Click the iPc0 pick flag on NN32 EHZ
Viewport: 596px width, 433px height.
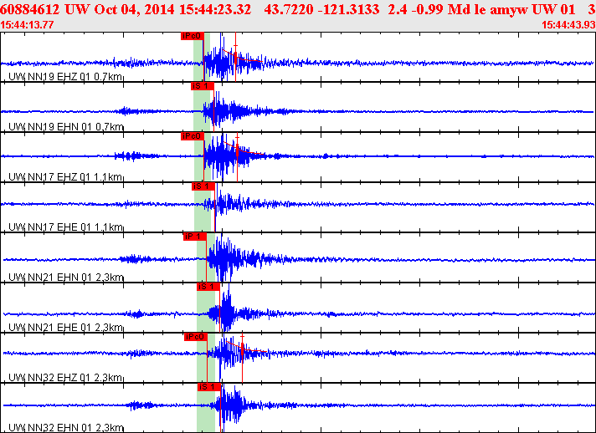(195, 337)
